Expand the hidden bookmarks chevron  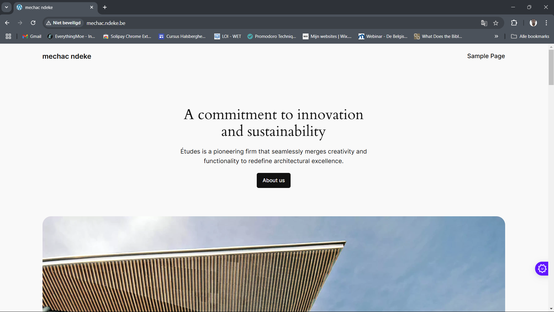coord(496,36)
